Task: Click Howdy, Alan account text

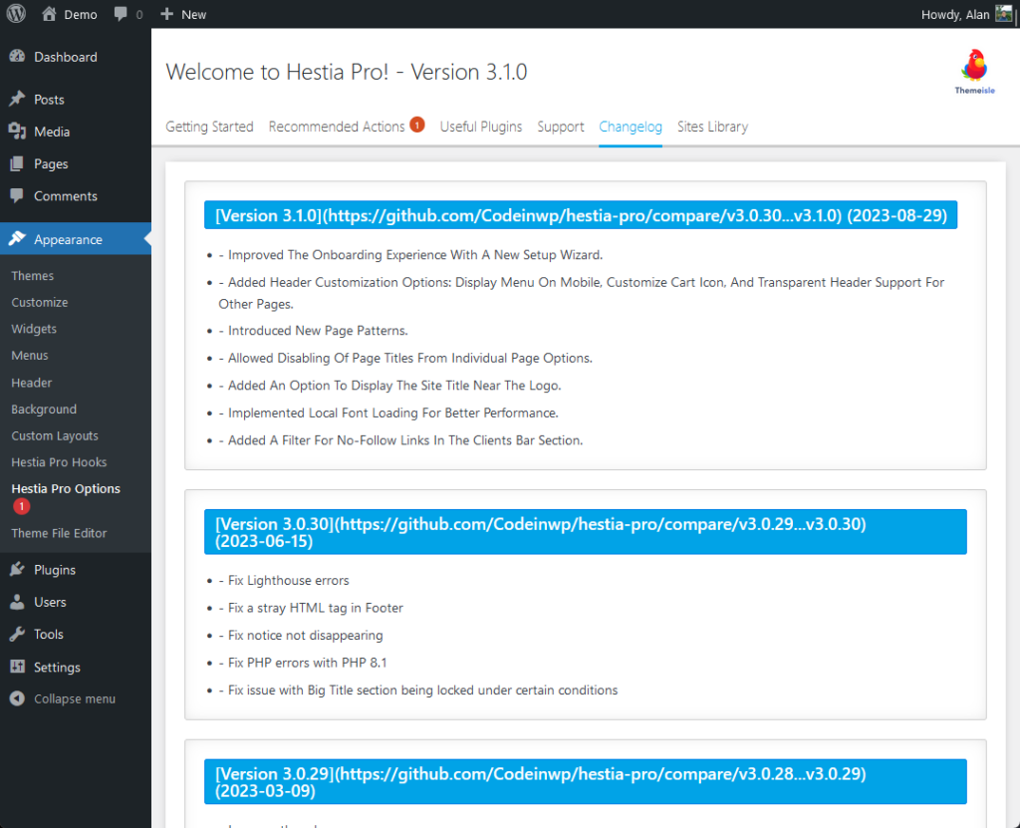Action: [x=955, y=14]
